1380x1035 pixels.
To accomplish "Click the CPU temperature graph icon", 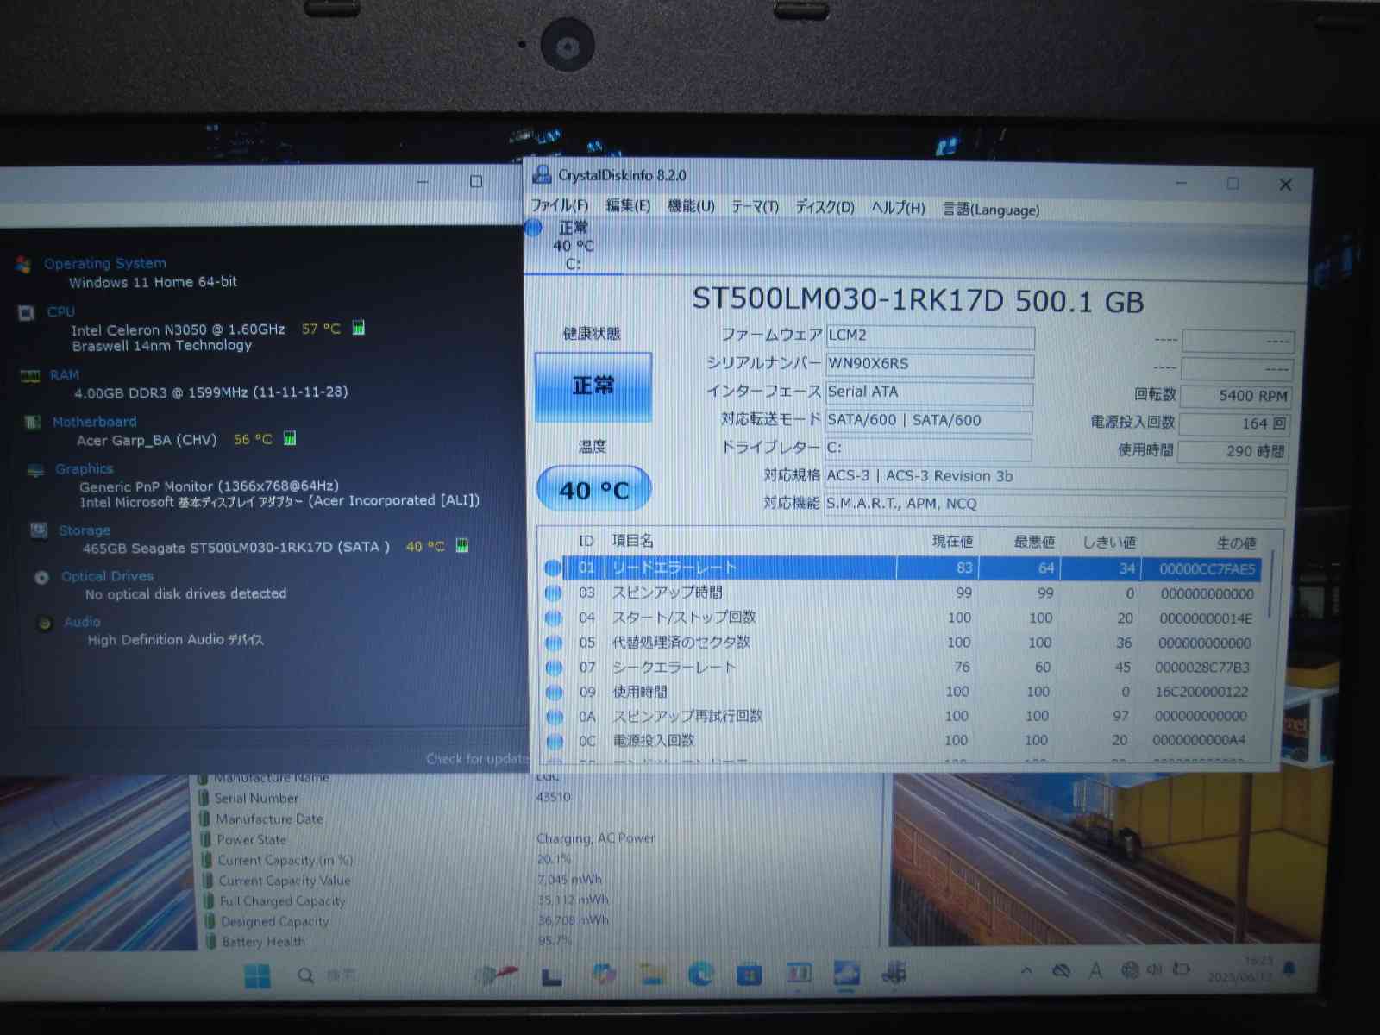I will 359,328.
